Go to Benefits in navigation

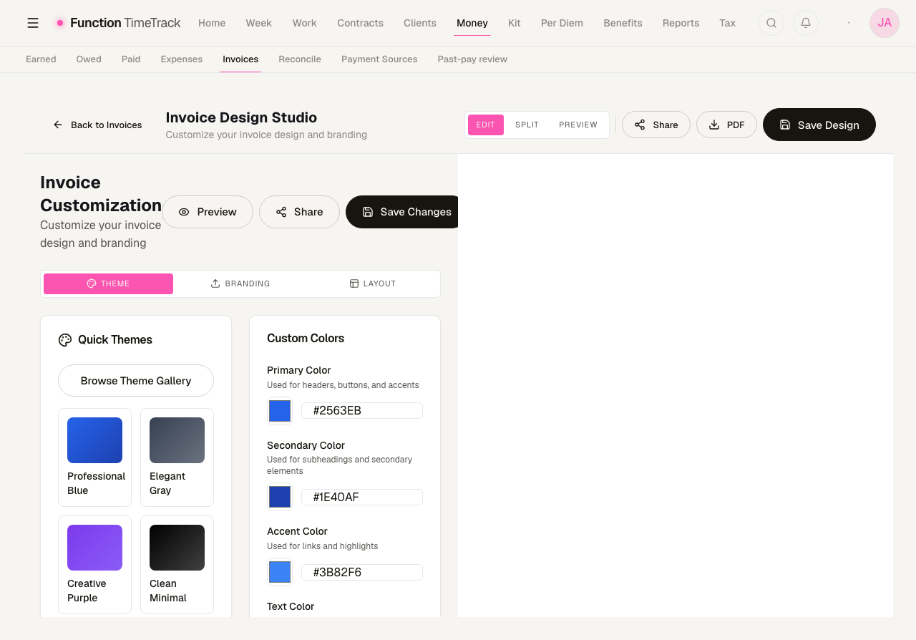(x=623, y=23)
